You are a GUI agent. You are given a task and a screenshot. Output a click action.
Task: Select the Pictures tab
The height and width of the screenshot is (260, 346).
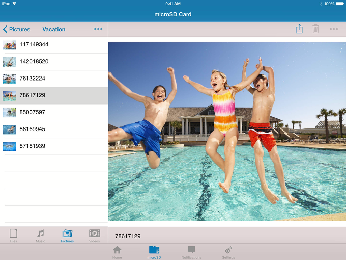coord(67,236)
